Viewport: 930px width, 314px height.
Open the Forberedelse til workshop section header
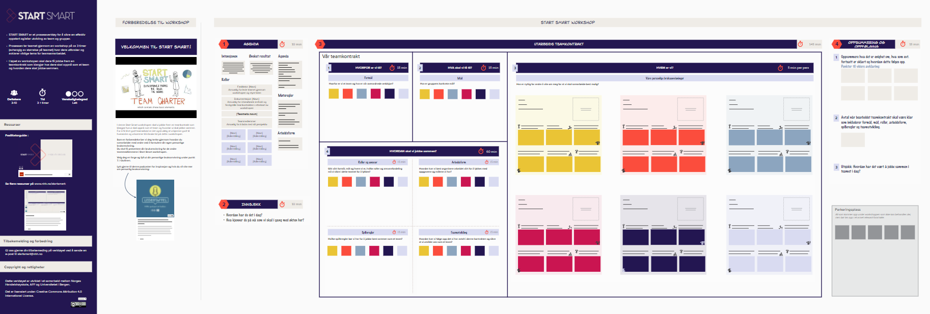click(155, 22)
